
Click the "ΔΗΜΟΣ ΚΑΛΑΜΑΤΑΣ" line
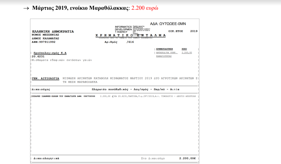click(46, 39)
